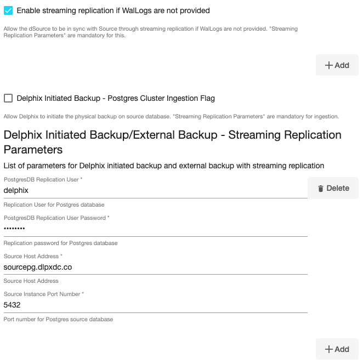
Task: Uncheck Enable streaming replication checkbox
Action: pyautogui.click(x=8, y=10)
